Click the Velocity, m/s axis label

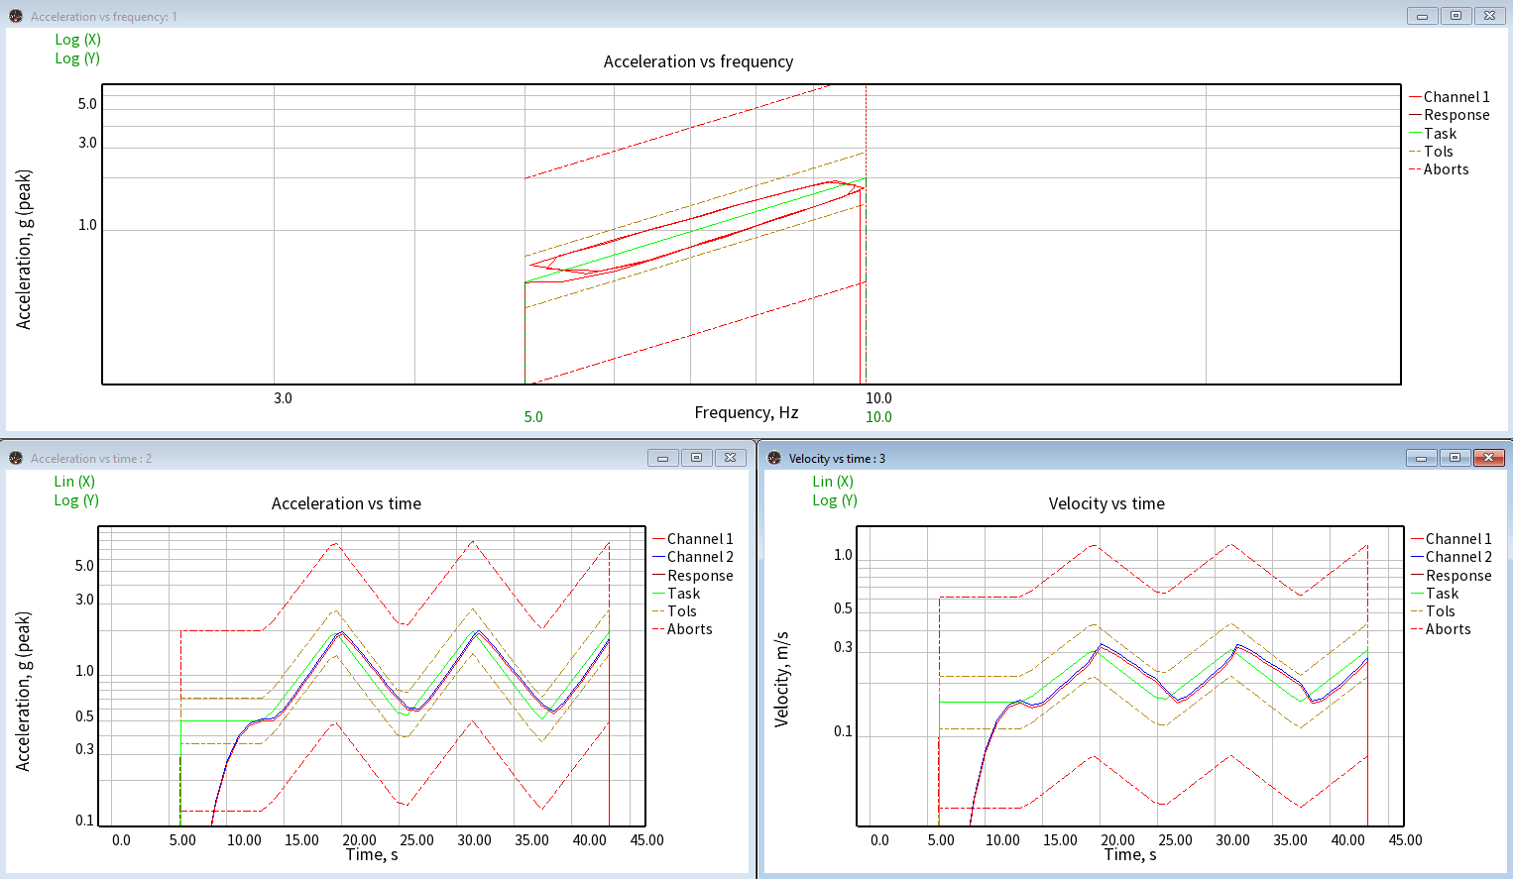[781, 680]
